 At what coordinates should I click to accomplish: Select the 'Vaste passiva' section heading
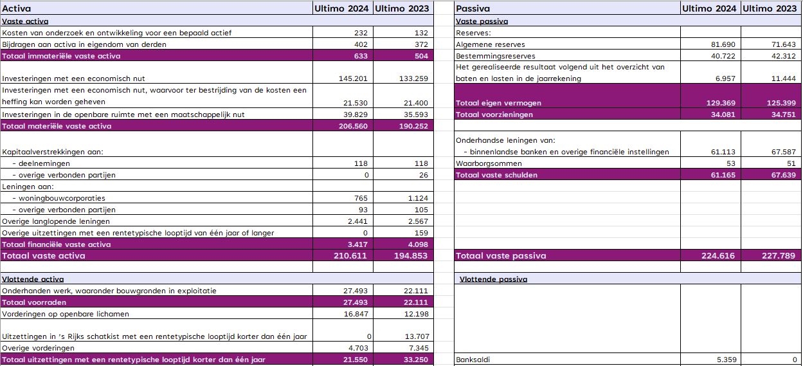pos(482,21)
